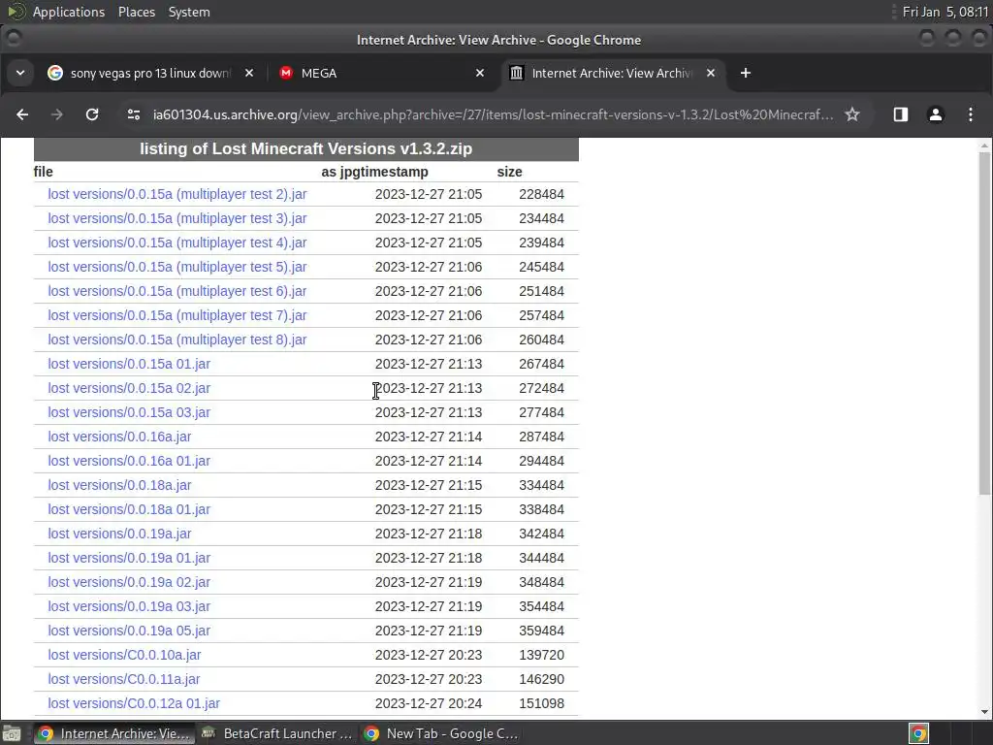Click Chrome icon in system tray

918,733
